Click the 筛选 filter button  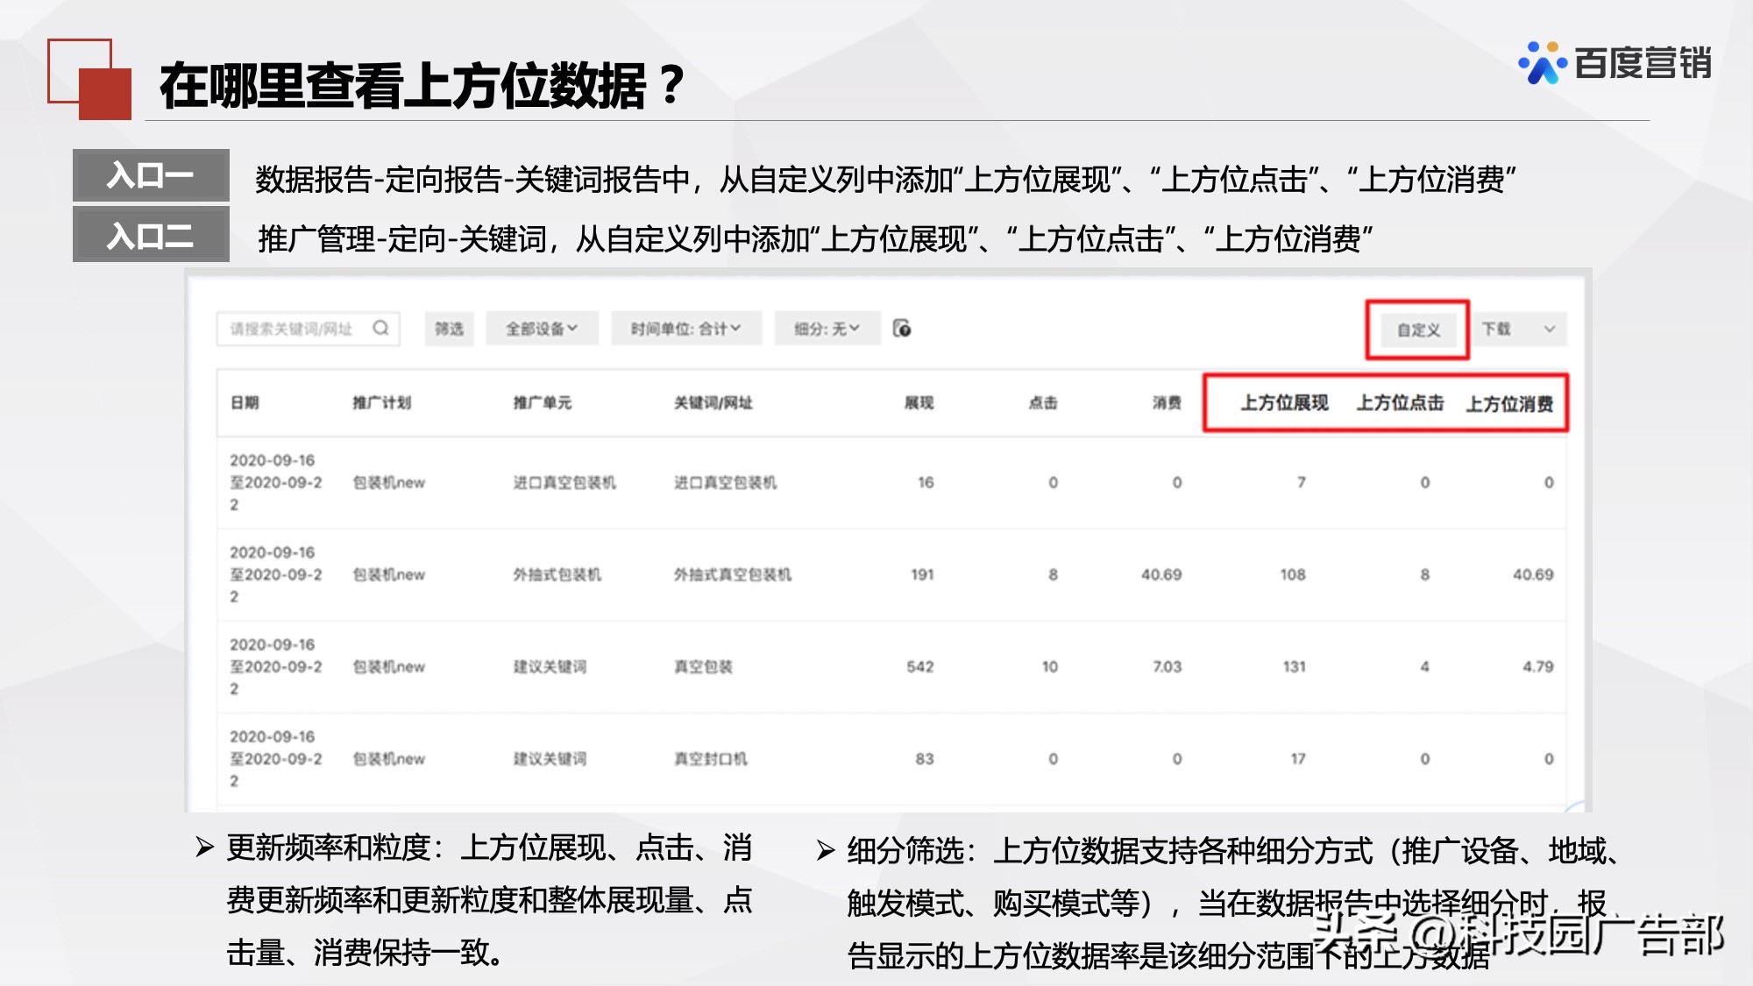(449, 330)
